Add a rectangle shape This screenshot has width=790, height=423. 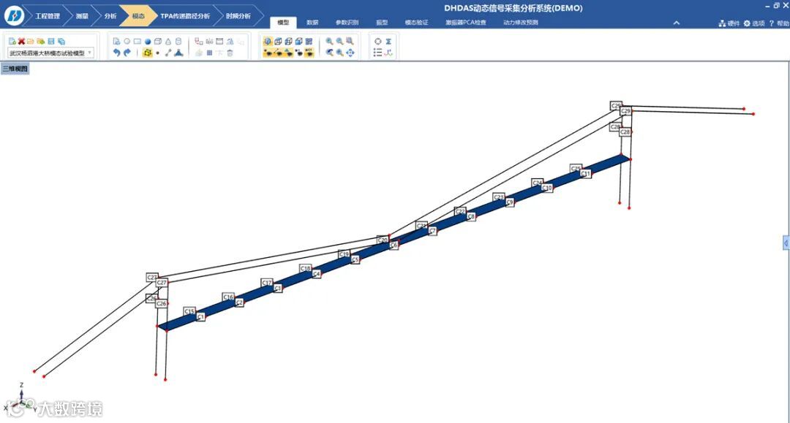click(137, 41)
